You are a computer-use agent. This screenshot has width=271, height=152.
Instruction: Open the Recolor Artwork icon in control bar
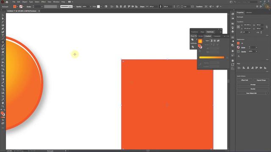click(x=106, y=7)
